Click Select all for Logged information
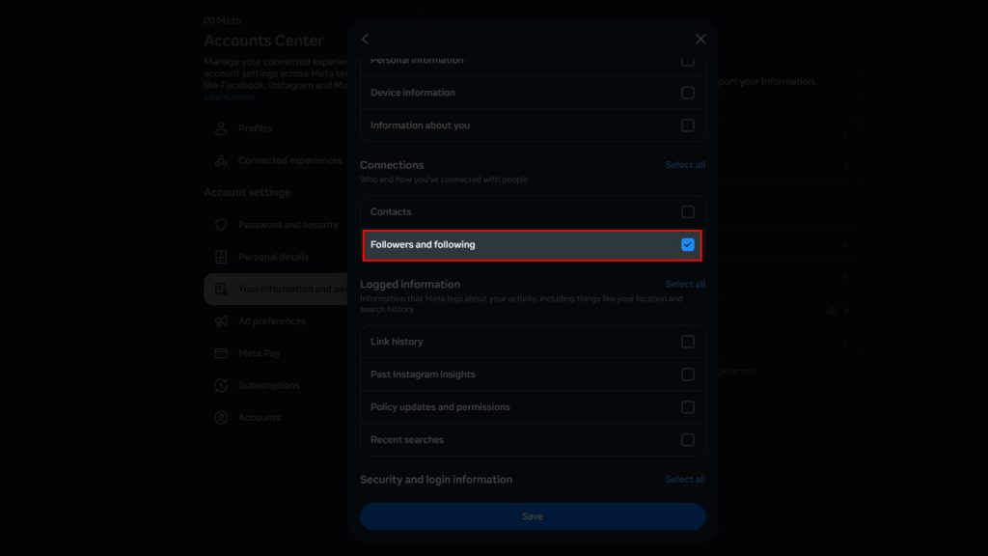 coord(685,284)
